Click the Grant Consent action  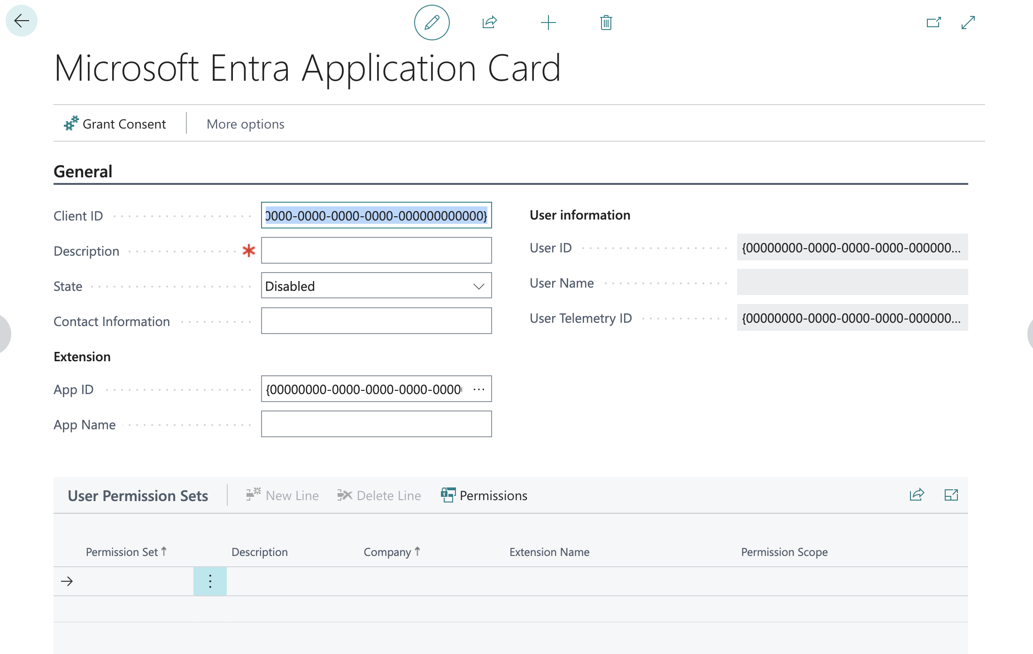pyautogui.click(x=115, y=124)
